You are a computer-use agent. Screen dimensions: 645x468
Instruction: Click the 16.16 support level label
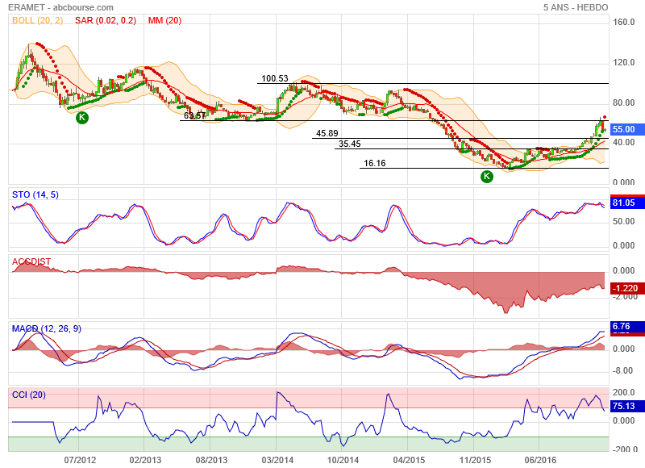pos(374,163)
